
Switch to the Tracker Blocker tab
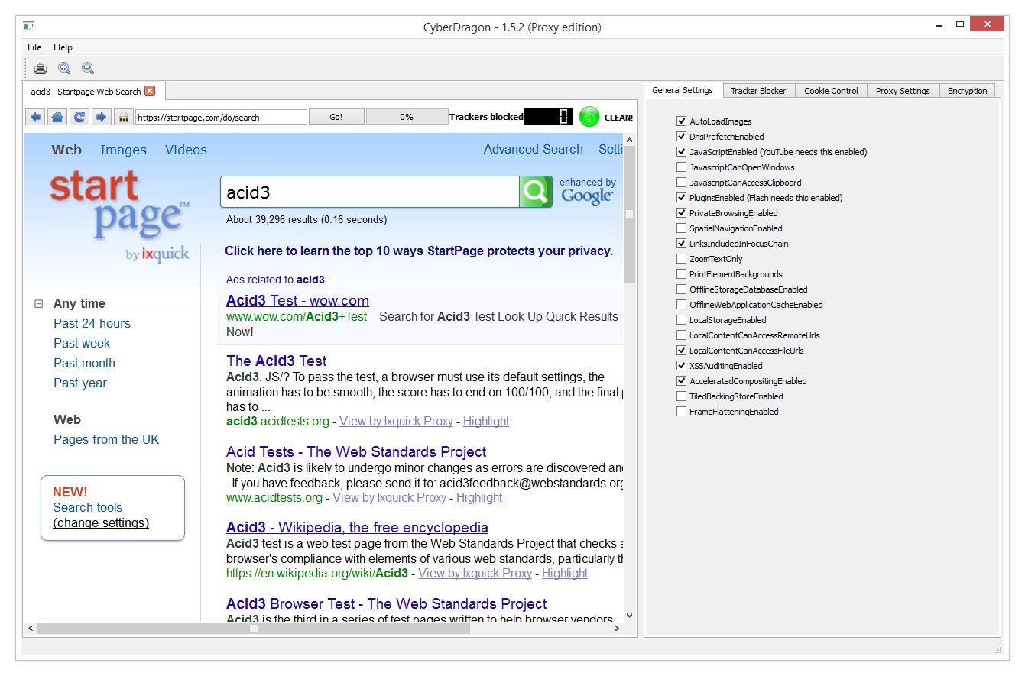tap(758, 91)
